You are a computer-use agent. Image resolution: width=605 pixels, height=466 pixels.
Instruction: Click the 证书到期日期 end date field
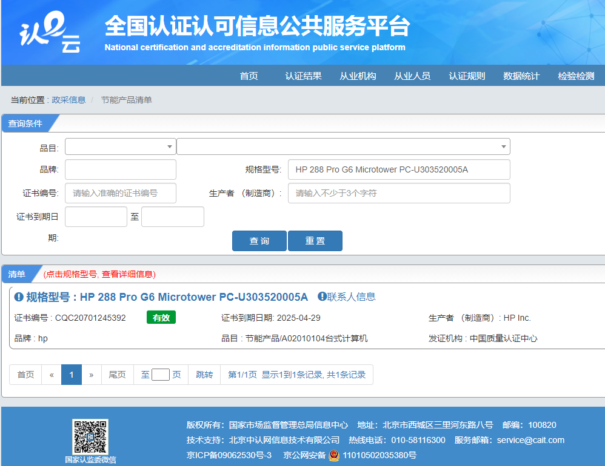coord(173,217)
